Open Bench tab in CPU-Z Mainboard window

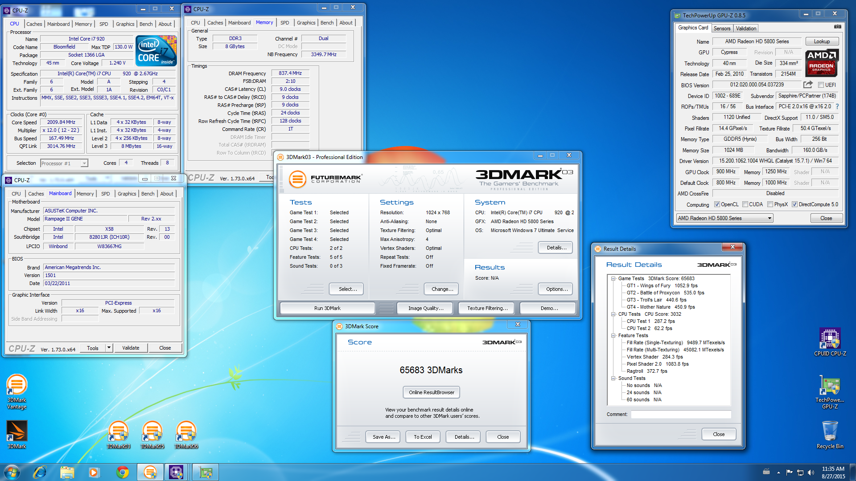[148, 194]
